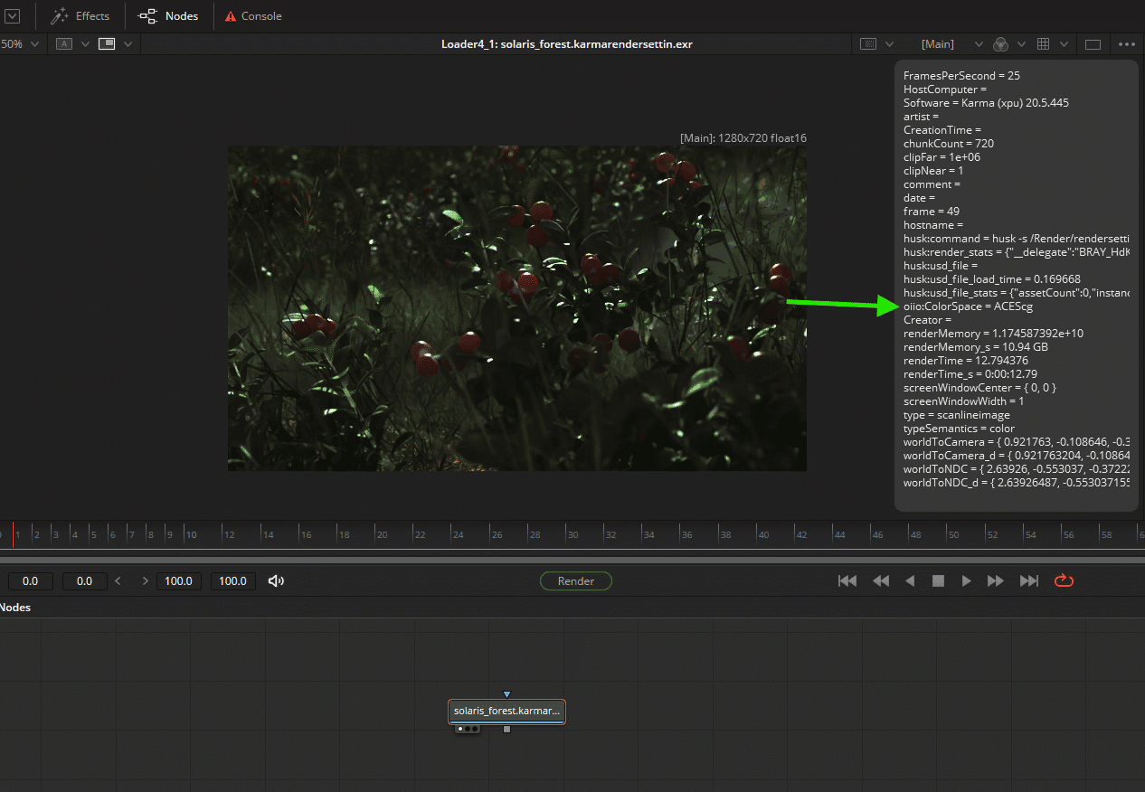Viewport: 1145px width, 792px height.
Task: Click the A buffer icon above the viewer
Action: (x=63, y=43)
